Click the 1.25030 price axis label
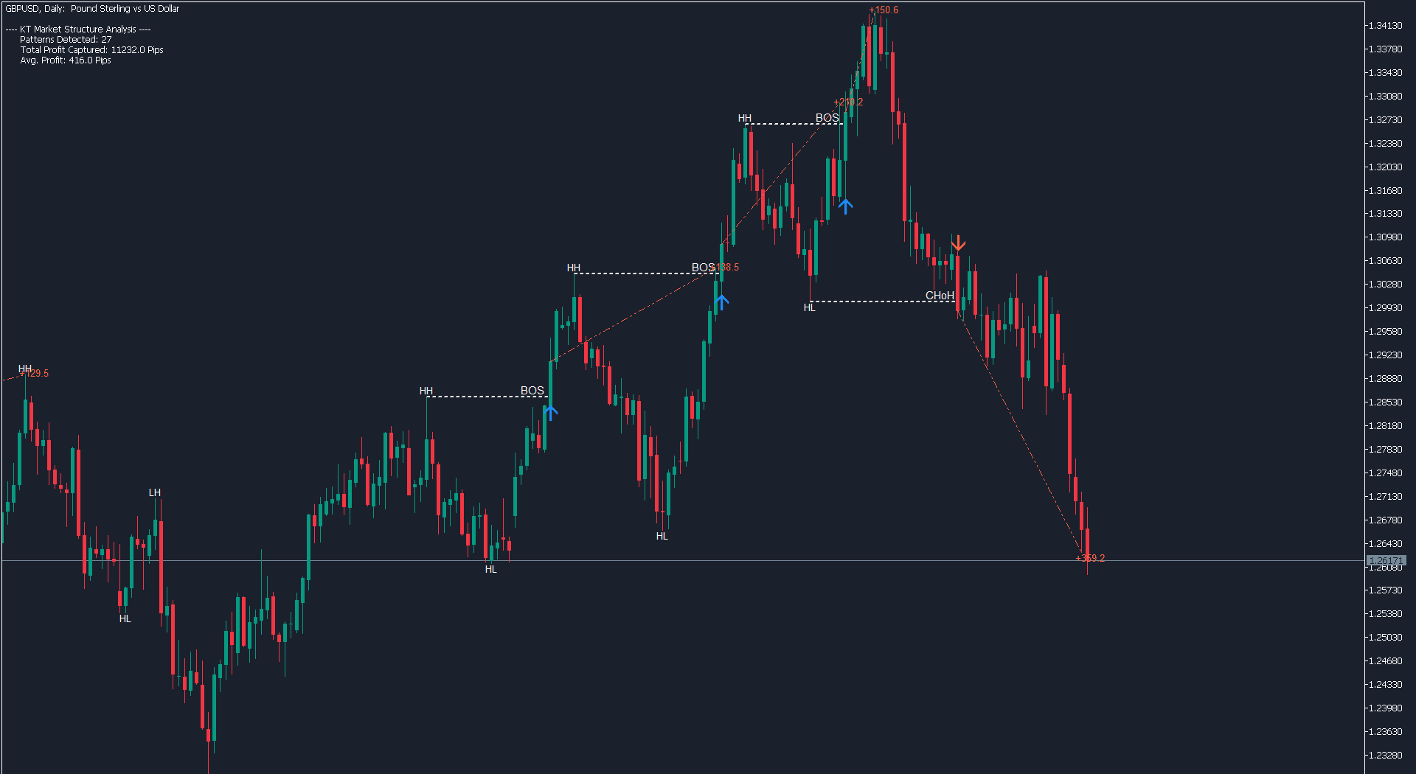 tap(1385, 638)
